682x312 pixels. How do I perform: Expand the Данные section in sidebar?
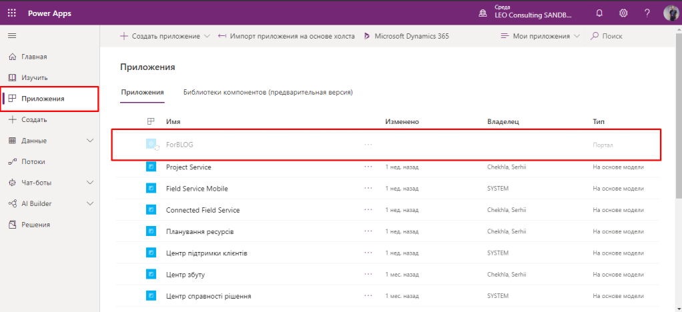tap(91, 141)
